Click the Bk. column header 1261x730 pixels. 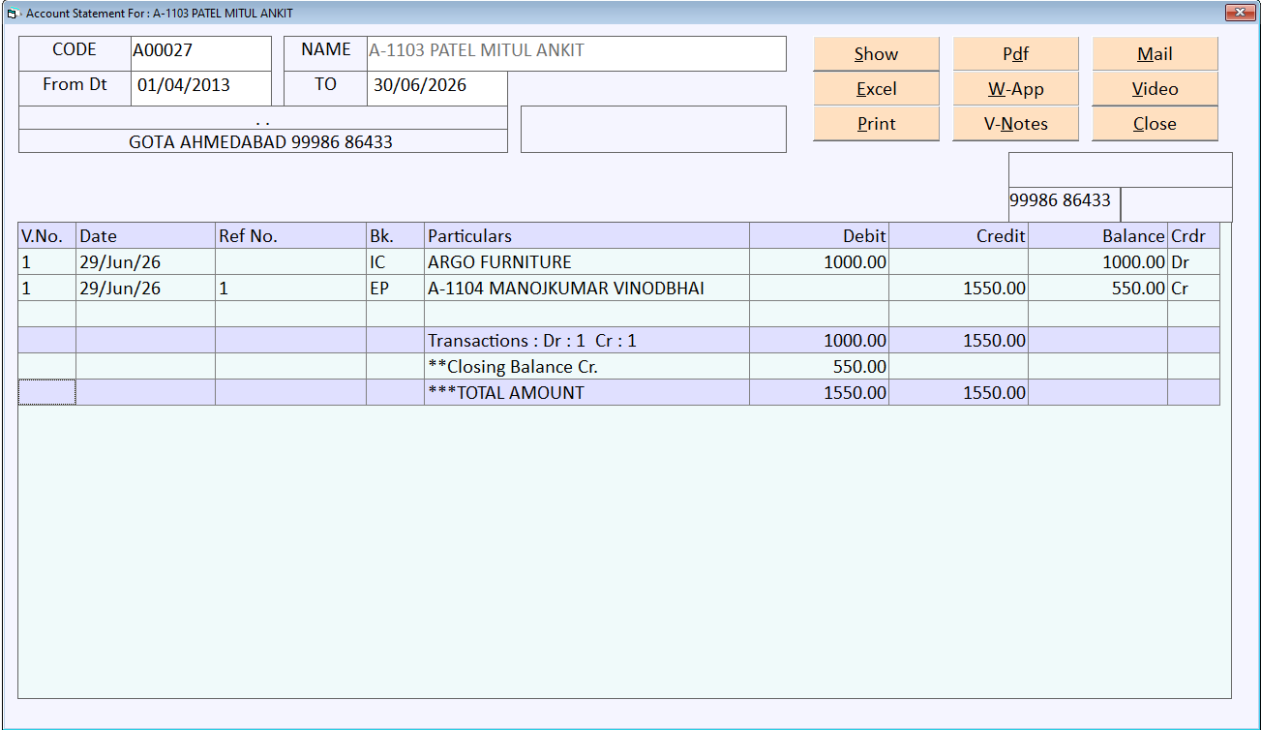395,236
